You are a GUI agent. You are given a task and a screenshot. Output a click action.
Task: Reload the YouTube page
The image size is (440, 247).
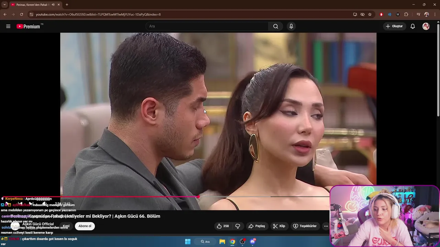click(21, 14)
